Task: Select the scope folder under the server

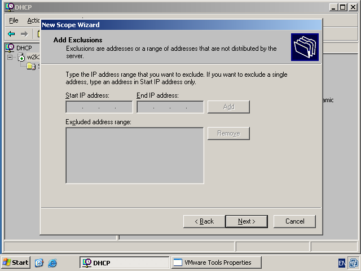Action: (x=32, y=67)
